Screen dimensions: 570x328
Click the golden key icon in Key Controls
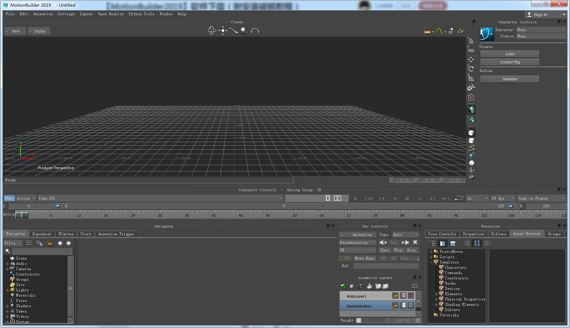(345, 258)
